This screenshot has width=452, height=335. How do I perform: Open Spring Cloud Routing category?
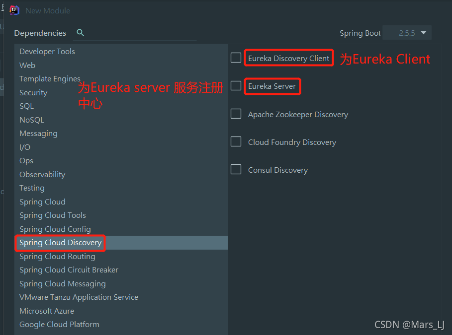pyautogui.click(x=121, y=257)
